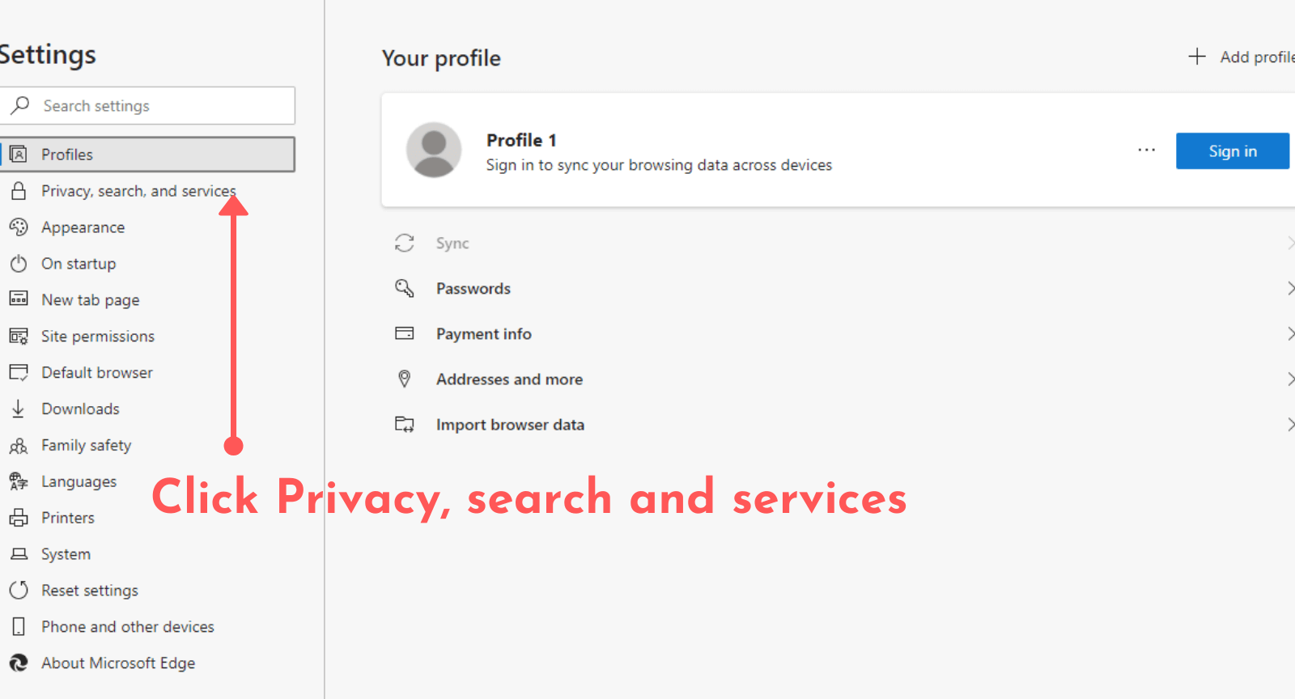Open the Site permissions settings section
The image size is (1295, 699).
click(97, 337)
